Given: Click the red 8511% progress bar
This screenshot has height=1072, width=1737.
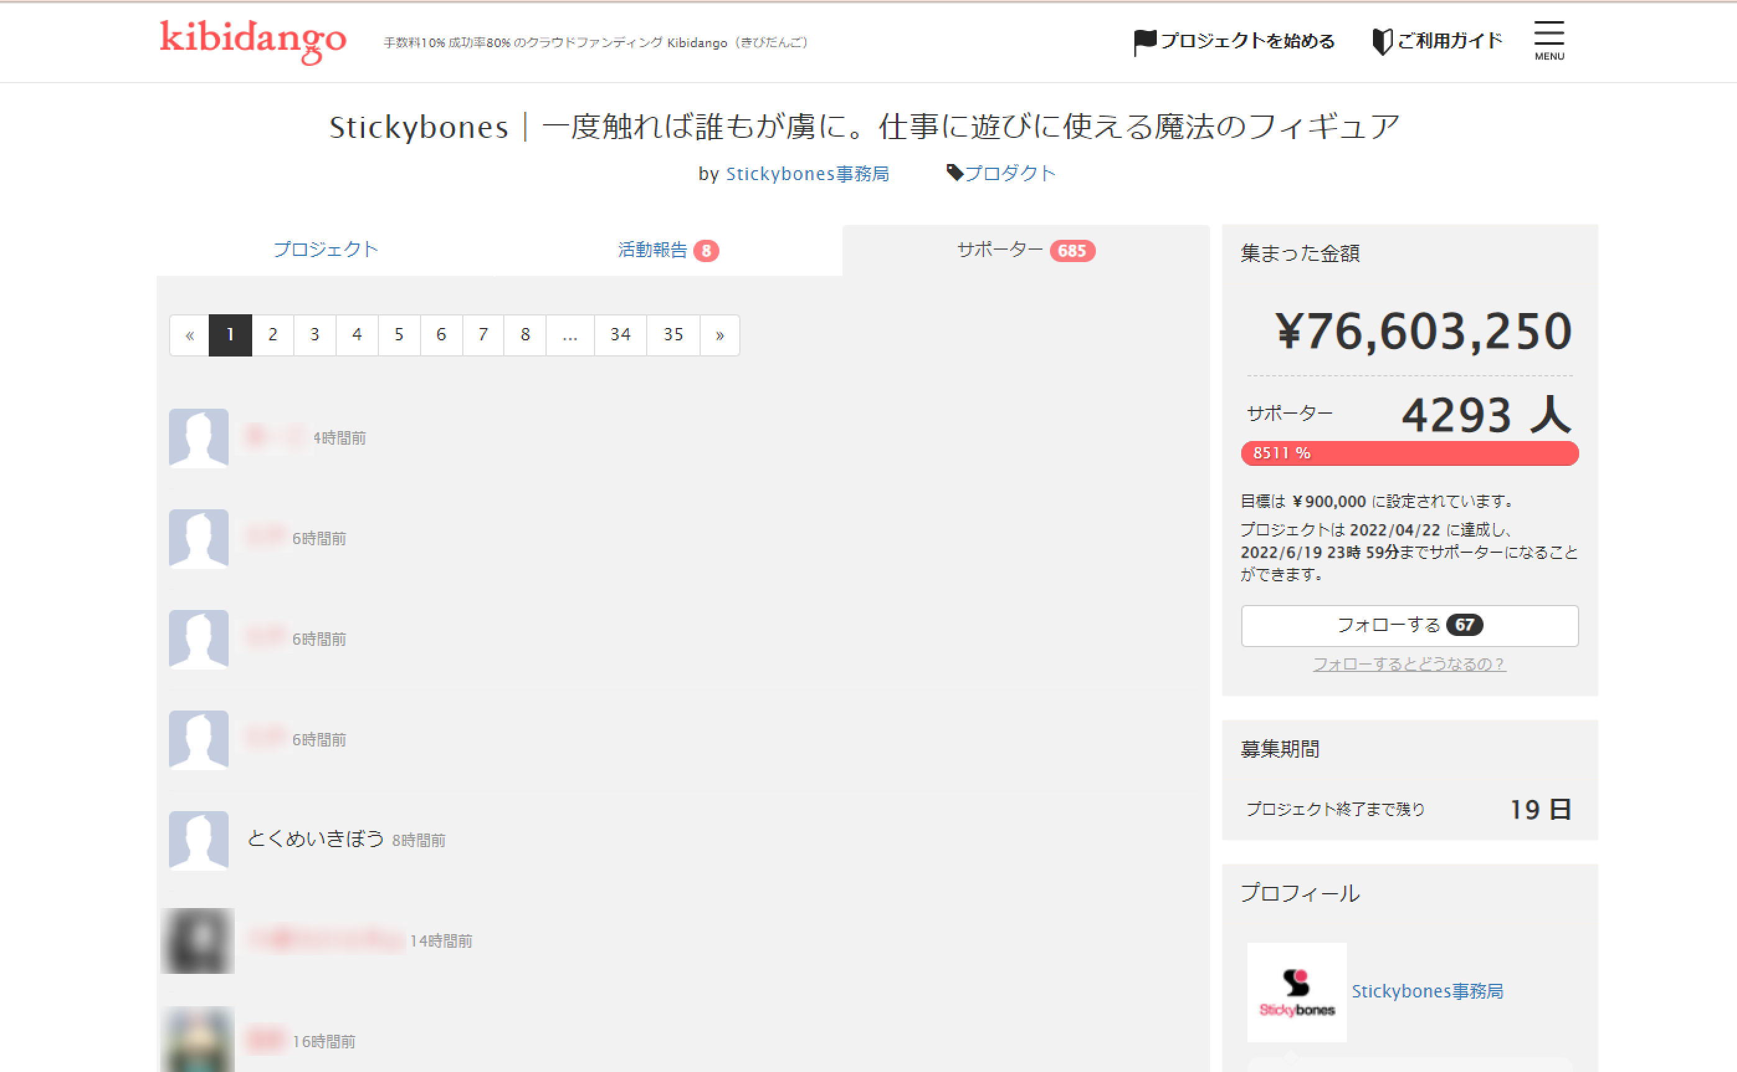Looking at the screenshot, I should coord(1409,453).
